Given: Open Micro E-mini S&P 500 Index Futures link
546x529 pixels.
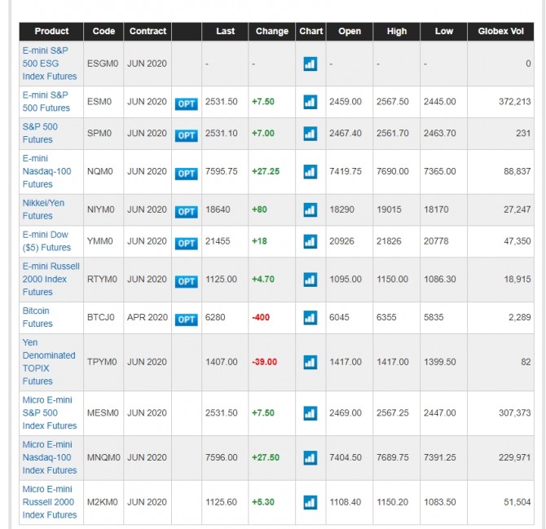Looking at the screenshot, I should click(x=49, y=412).
